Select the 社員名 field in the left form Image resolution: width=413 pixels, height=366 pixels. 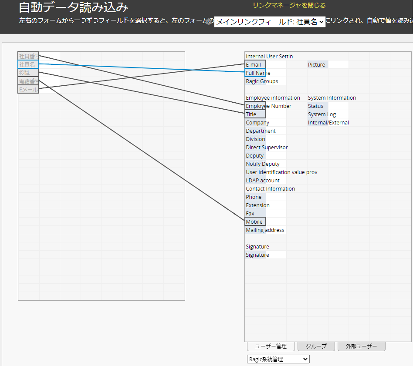pyautogui.click(x=29, y=64)
